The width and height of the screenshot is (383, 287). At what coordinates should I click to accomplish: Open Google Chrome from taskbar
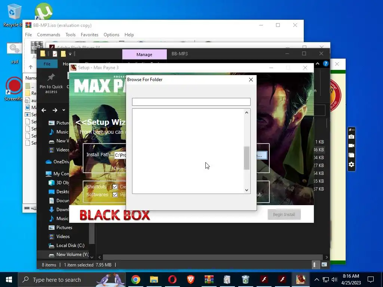coord(135,280)
